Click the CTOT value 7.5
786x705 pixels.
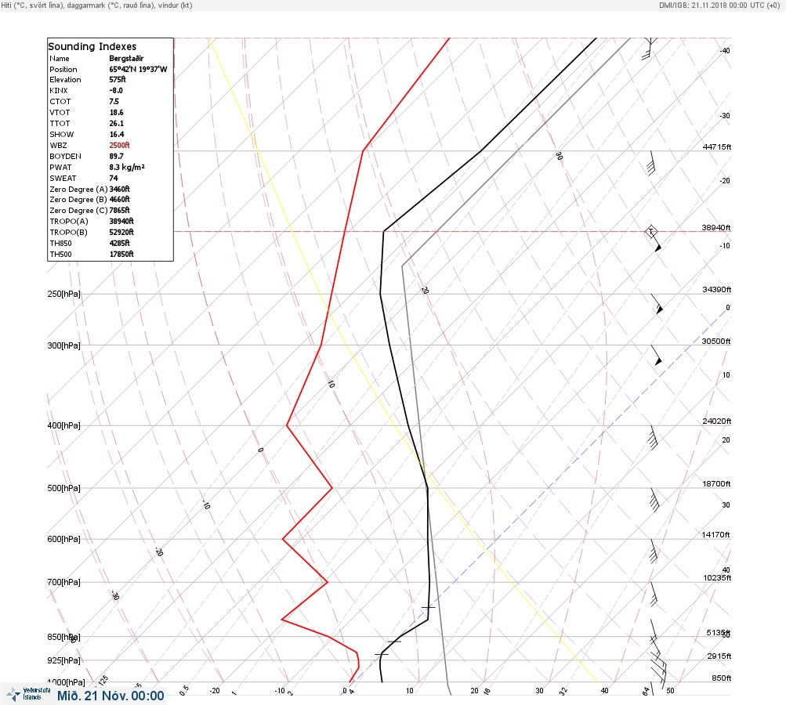(x=114, y=101)
